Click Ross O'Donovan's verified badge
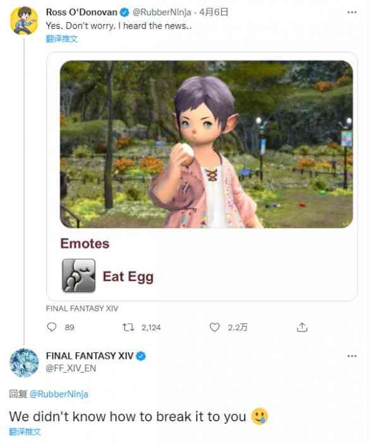Viewport: 369px width, 444px height. [124, 12]
